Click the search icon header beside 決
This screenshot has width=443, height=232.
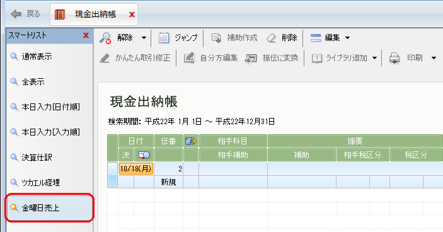pyautogui.click(x=144, y=155)
